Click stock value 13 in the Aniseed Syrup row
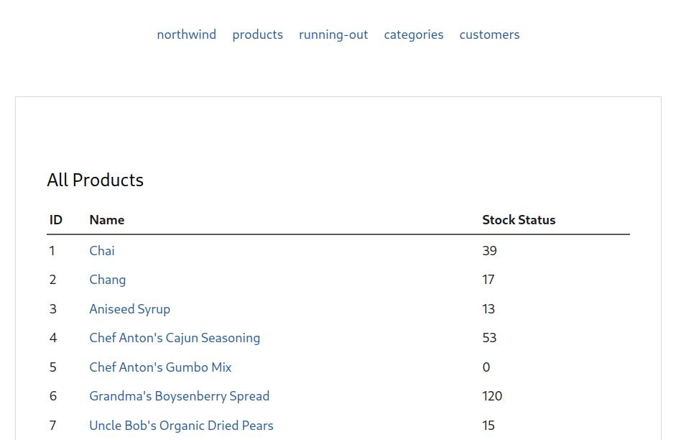Viewport: 681px width, 440px height. point(488,309)
